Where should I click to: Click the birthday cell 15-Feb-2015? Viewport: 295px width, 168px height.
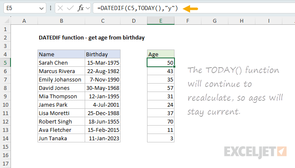[x=102, y=130]
